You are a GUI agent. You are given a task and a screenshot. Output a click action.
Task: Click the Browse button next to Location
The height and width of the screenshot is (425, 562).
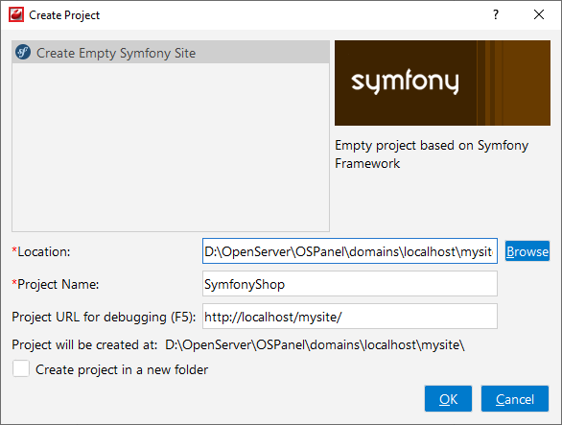[527, 251]
